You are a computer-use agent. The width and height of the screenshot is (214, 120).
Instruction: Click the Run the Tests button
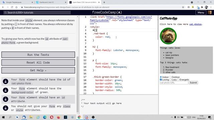point(38,55)
